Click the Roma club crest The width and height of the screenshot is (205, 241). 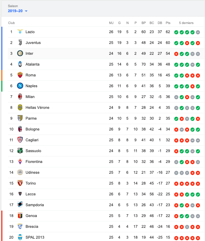[20, 75]
